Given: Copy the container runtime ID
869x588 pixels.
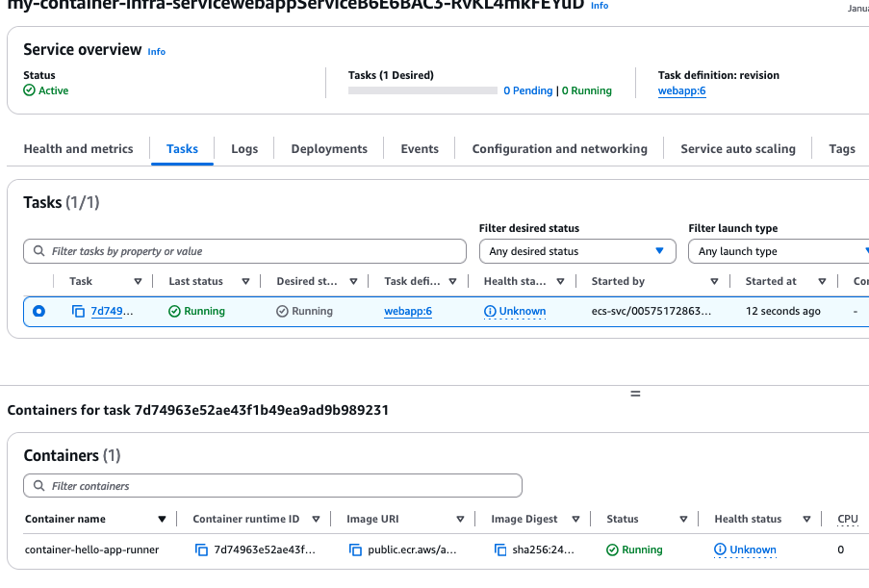Looking at the screenshot, I should tap(201, 550).
